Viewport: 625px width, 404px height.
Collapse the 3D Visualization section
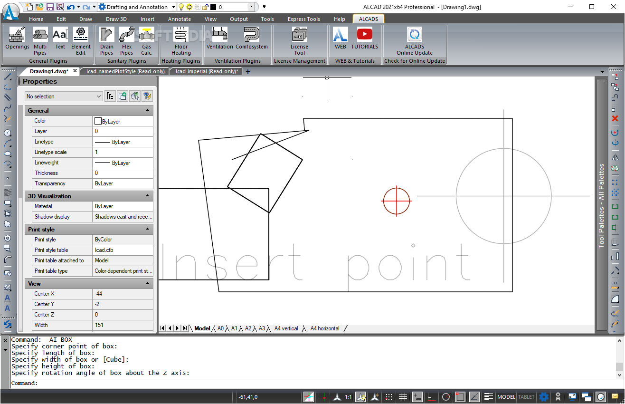(148, 196)
